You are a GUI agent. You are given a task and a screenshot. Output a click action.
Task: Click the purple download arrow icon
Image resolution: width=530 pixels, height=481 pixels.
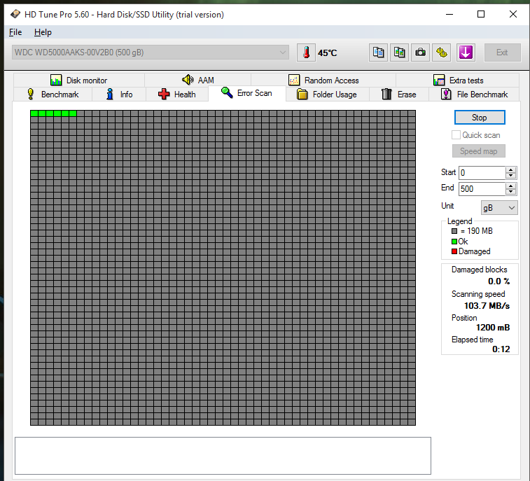(466, 53)
